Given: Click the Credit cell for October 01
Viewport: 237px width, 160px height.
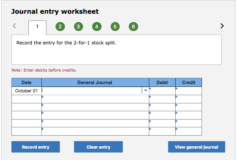Looking at the screenshot, I should point(189,91).
